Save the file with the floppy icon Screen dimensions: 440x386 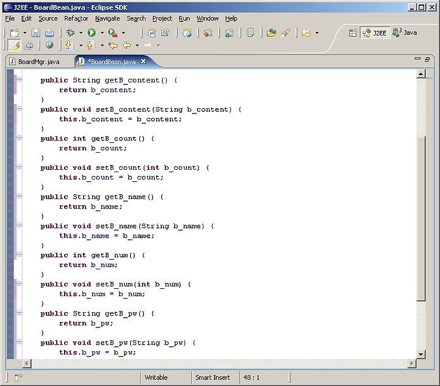[35, 33]
